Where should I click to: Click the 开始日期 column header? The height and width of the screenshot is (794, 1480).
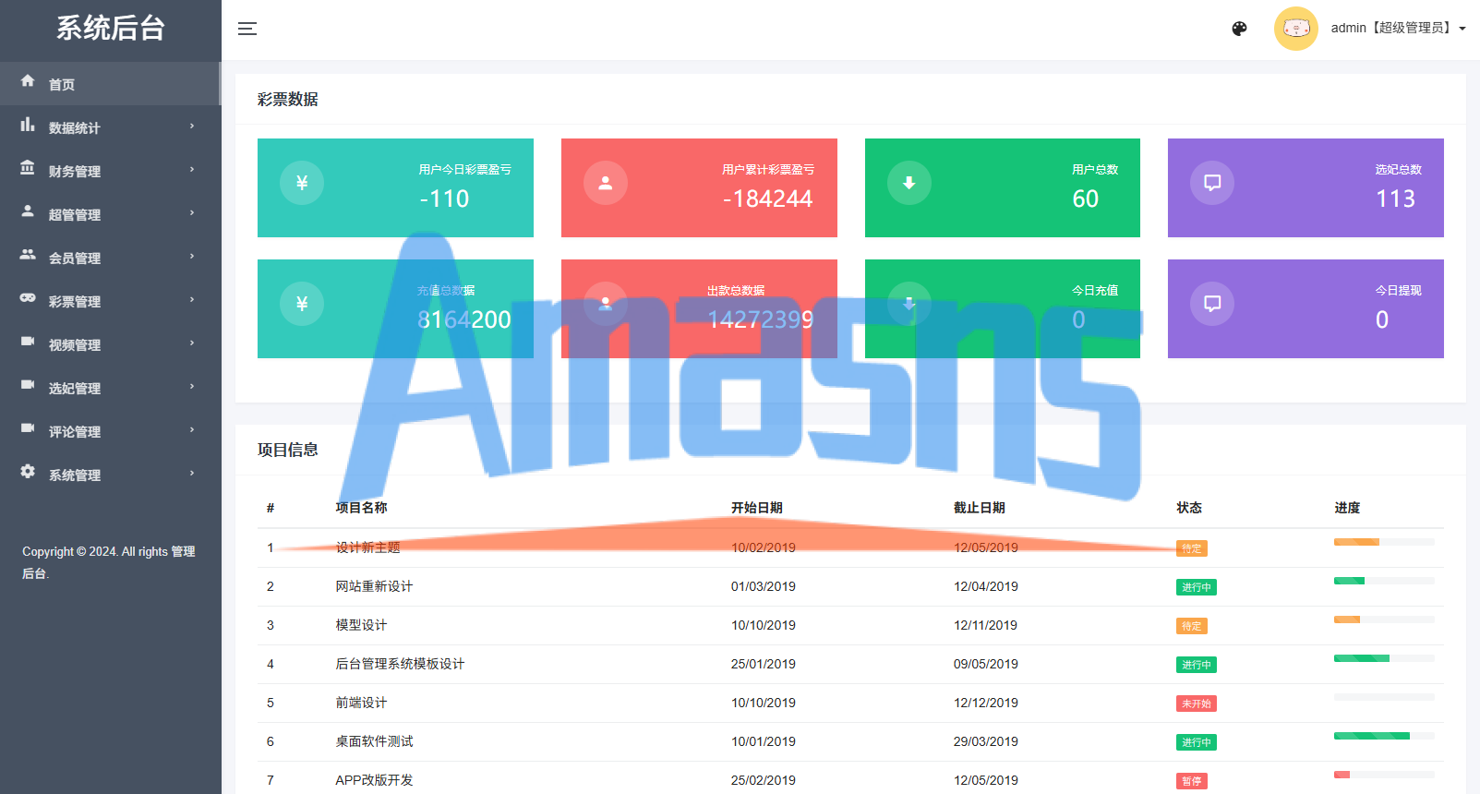click(x=757, y=508)
